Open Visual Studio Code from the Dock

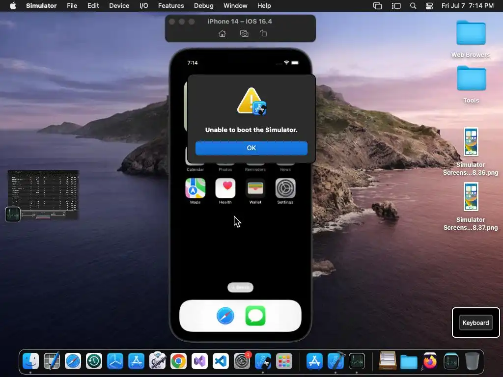[x=221, y=361]
